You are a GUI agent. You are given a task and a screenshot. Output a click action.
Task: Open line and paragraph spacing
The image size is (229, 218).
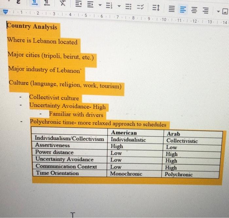156,8
